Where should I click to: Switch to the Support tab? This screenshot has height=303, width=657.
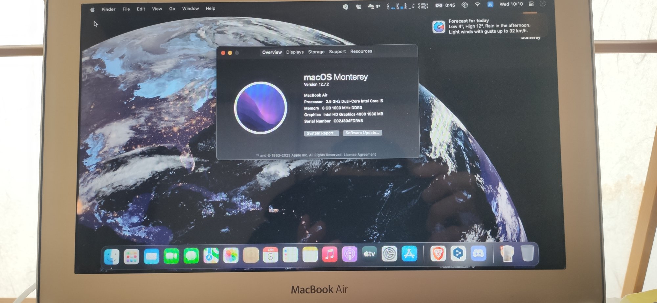coord(337,52)
